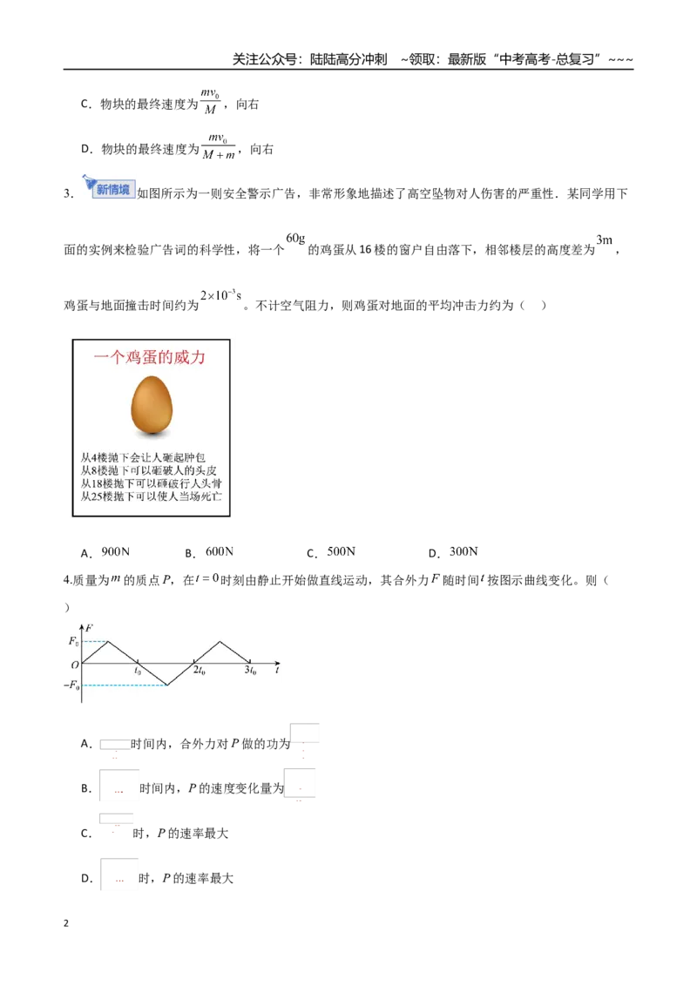Click the header text 关注公众号：陆陆高分冲刺
This screenshot has width=697, height=986.
309,59
